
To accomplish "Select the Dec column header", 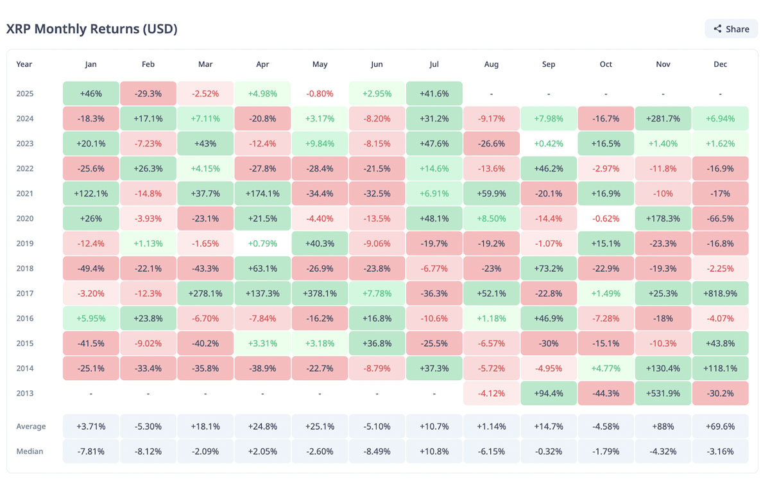I will (x=720, y=64).
